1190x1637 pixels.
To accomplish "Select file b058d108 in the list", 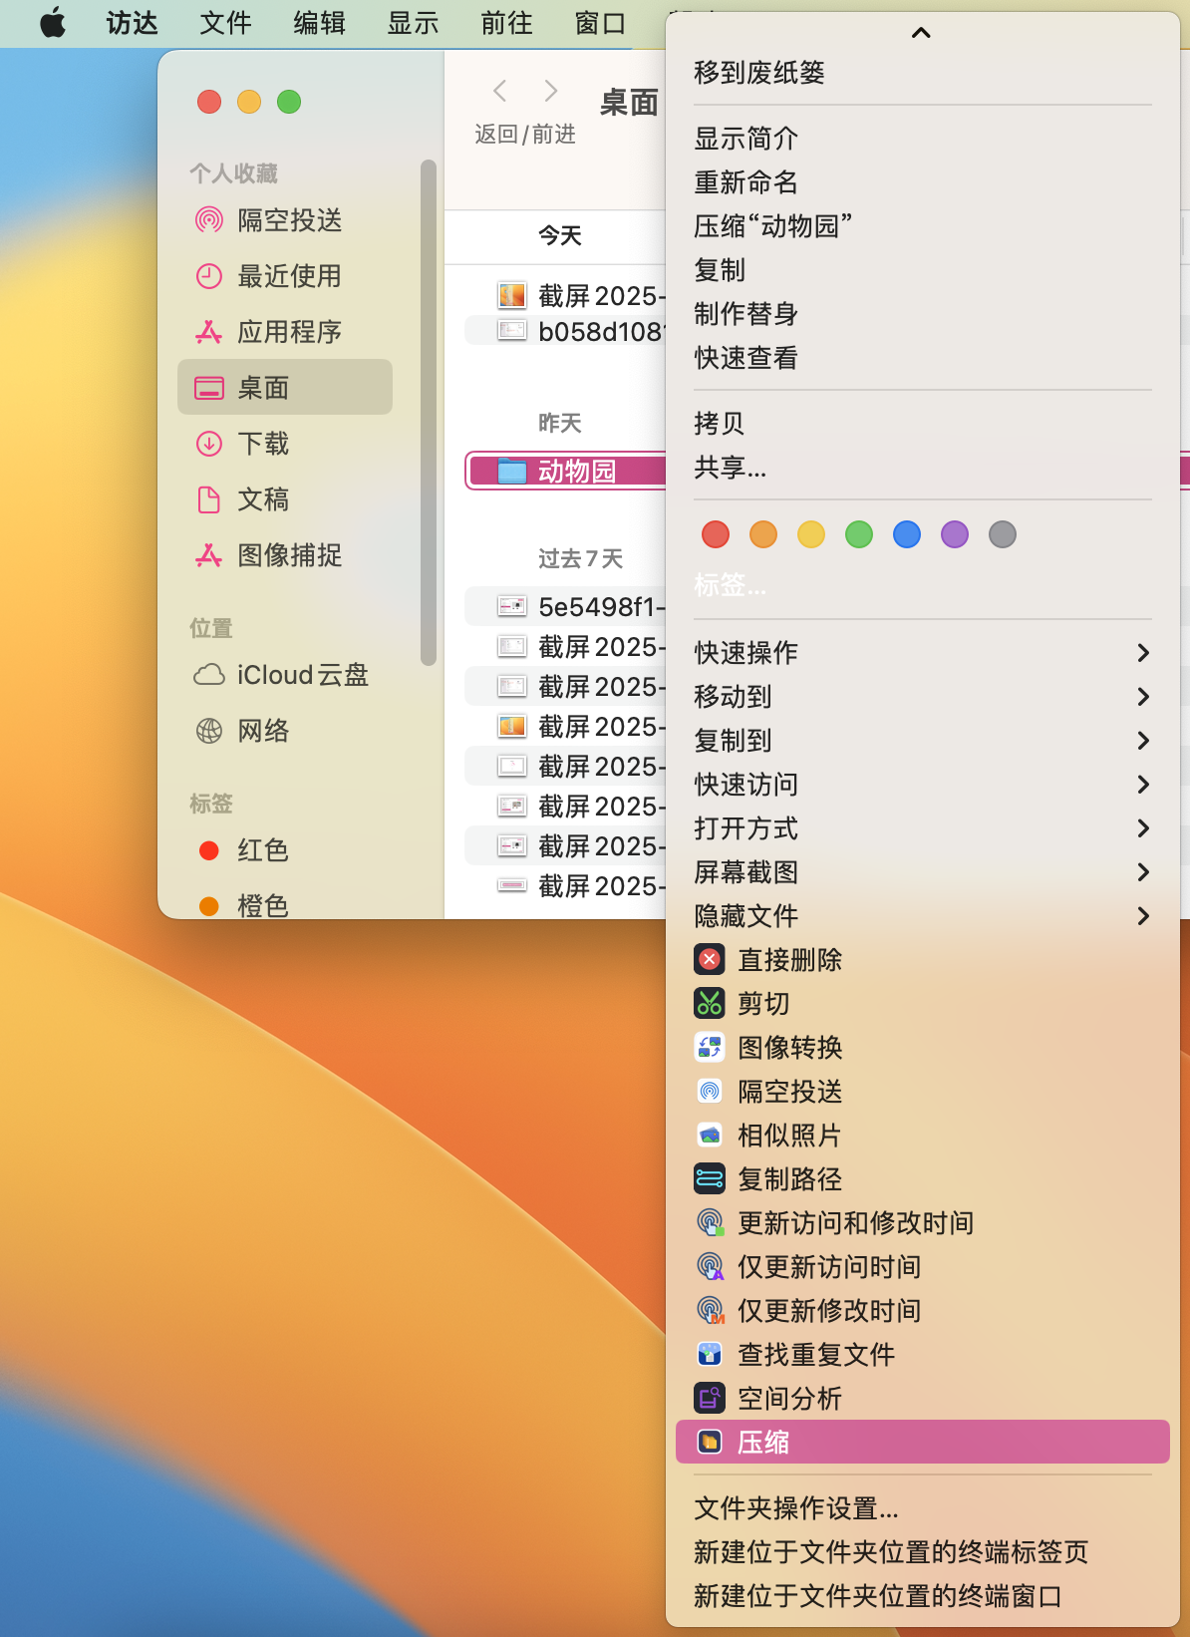I will [565, 331].
